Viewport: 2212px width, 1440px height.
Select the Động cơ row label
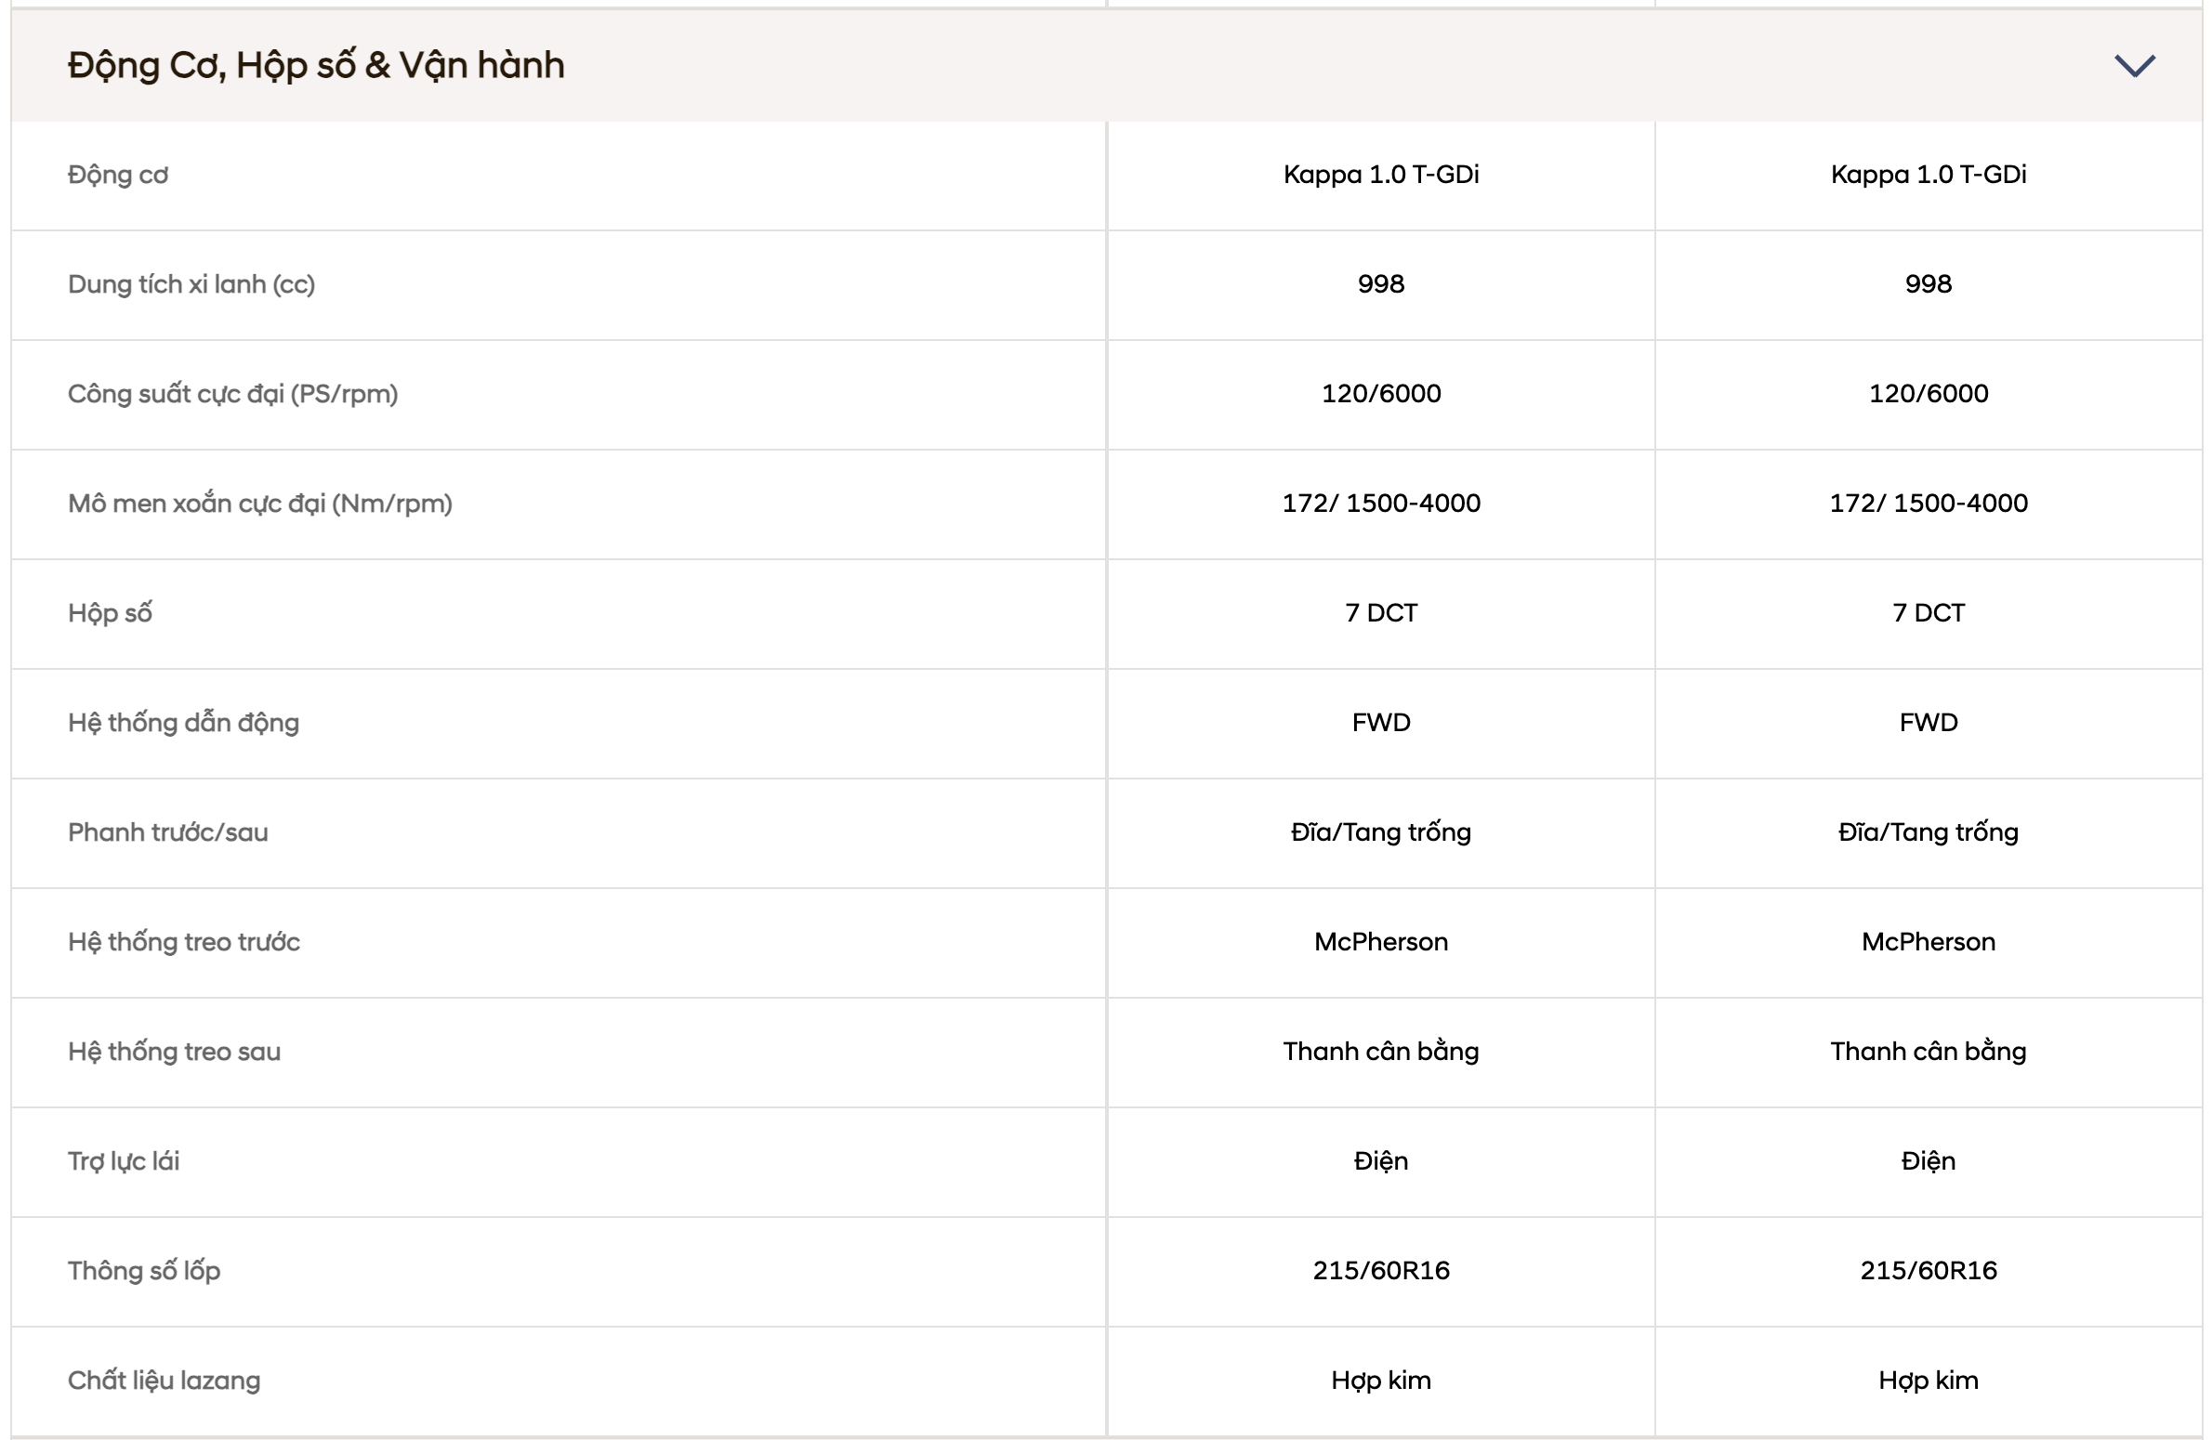point(118,176)
